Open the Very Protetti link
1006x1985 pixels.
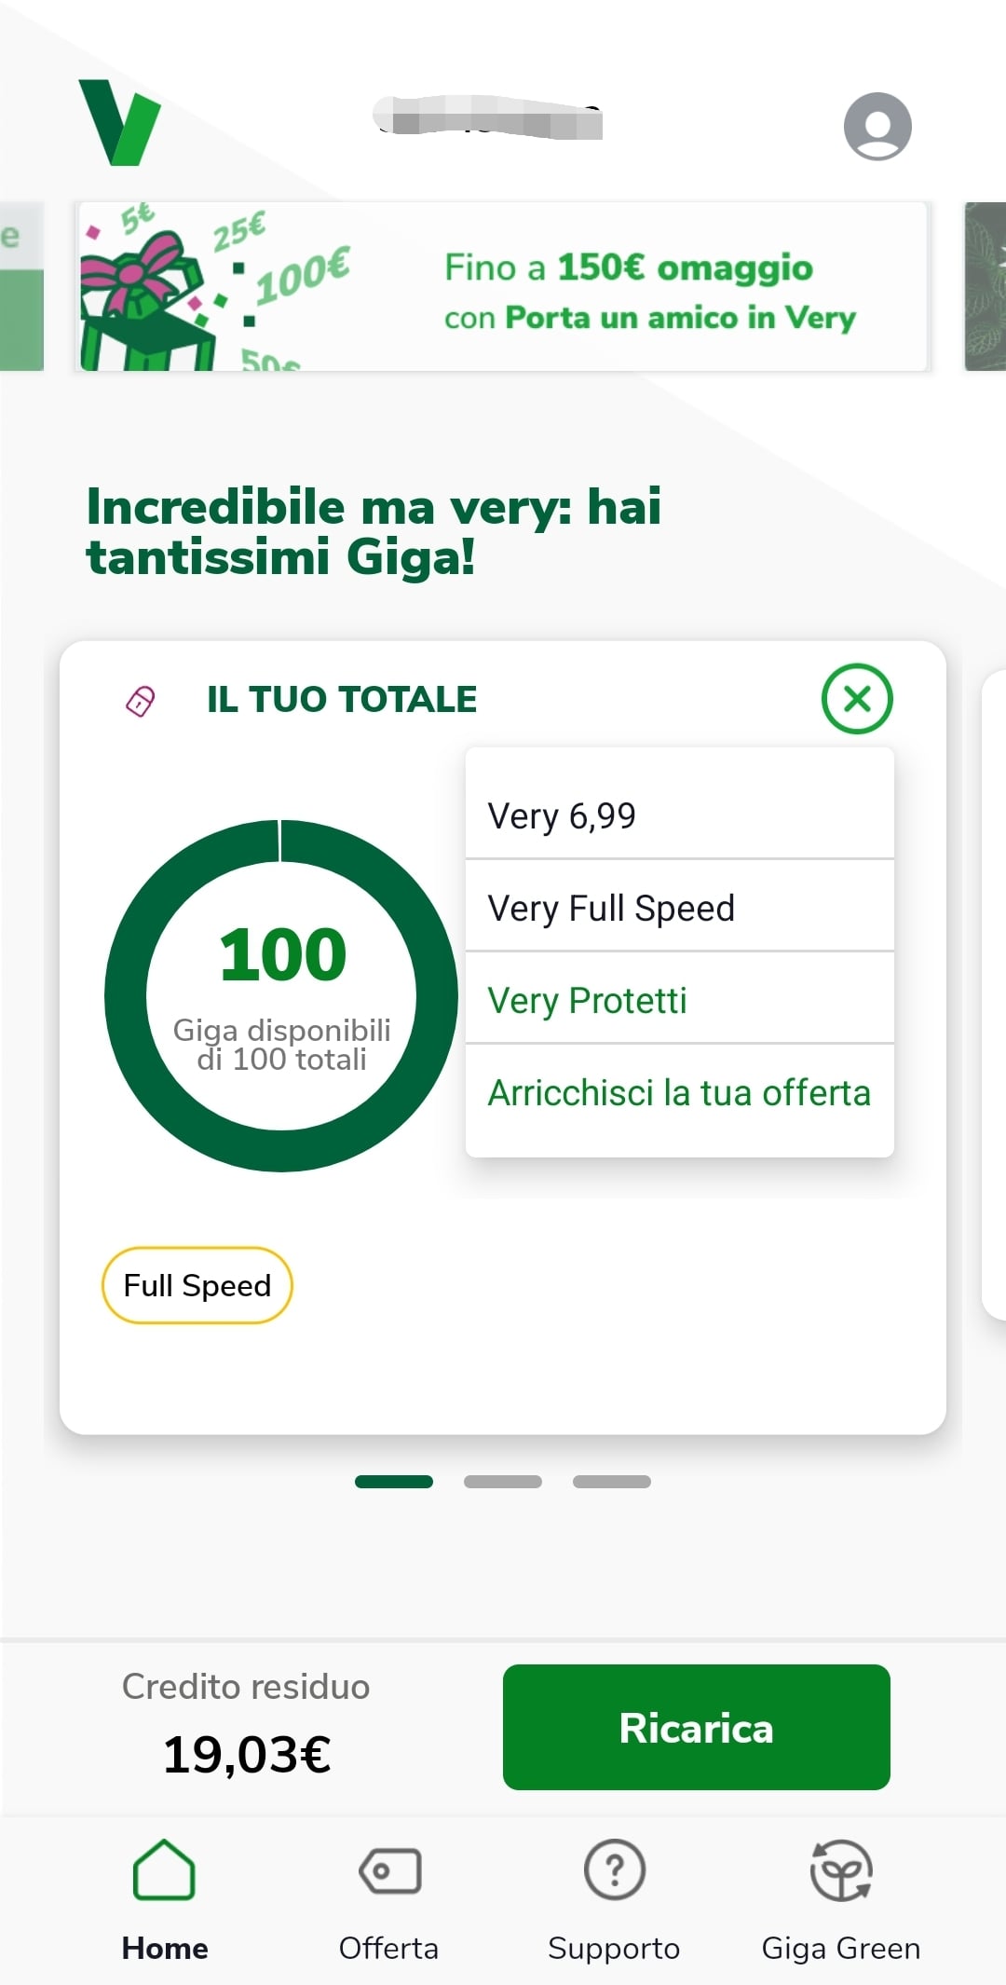(x=587, y=1000)
